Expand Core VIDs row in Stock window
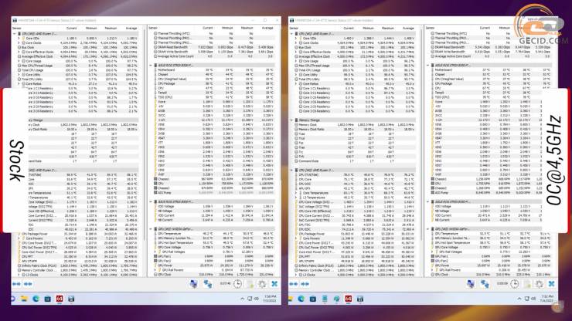The width and height of the screenshot is (572, 321). pyautogui.click(x=19, y=39)
